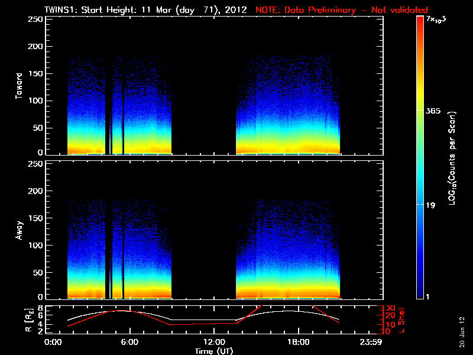The height and width of the screenshot is (355, 473).
Task: Select the 7x10³ maximum colorbar label
Action: (436, 20)
